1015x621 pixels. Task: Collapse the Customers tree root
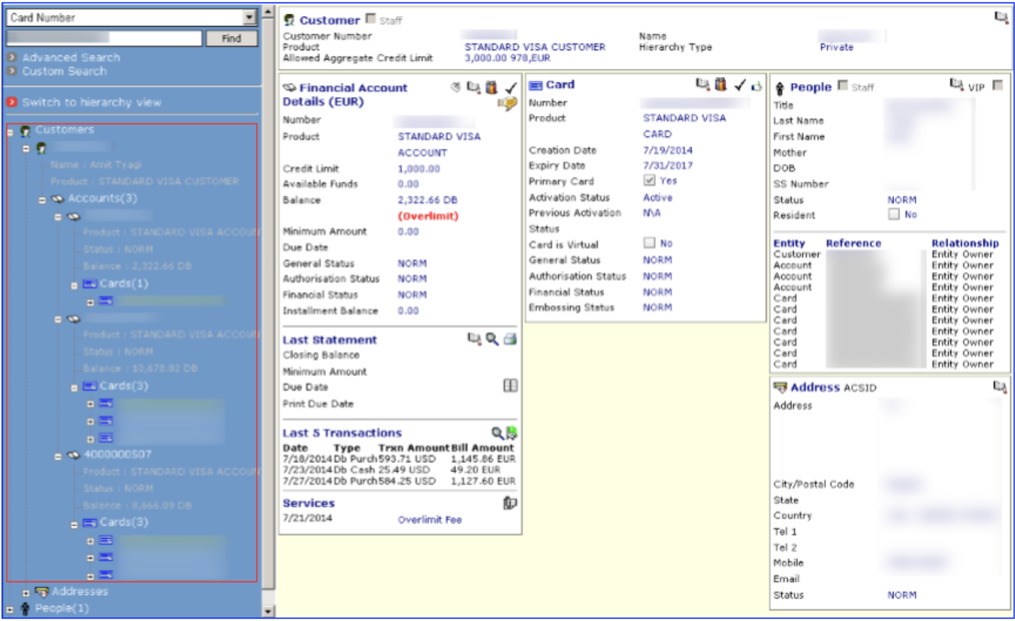pos(10,132)
